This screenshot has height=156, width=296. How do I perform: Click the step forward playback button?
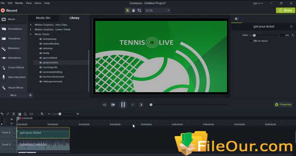(113, 105)
